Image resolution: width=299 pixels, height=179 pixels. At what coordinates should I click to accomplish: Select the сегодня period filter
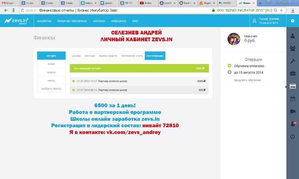51,55
